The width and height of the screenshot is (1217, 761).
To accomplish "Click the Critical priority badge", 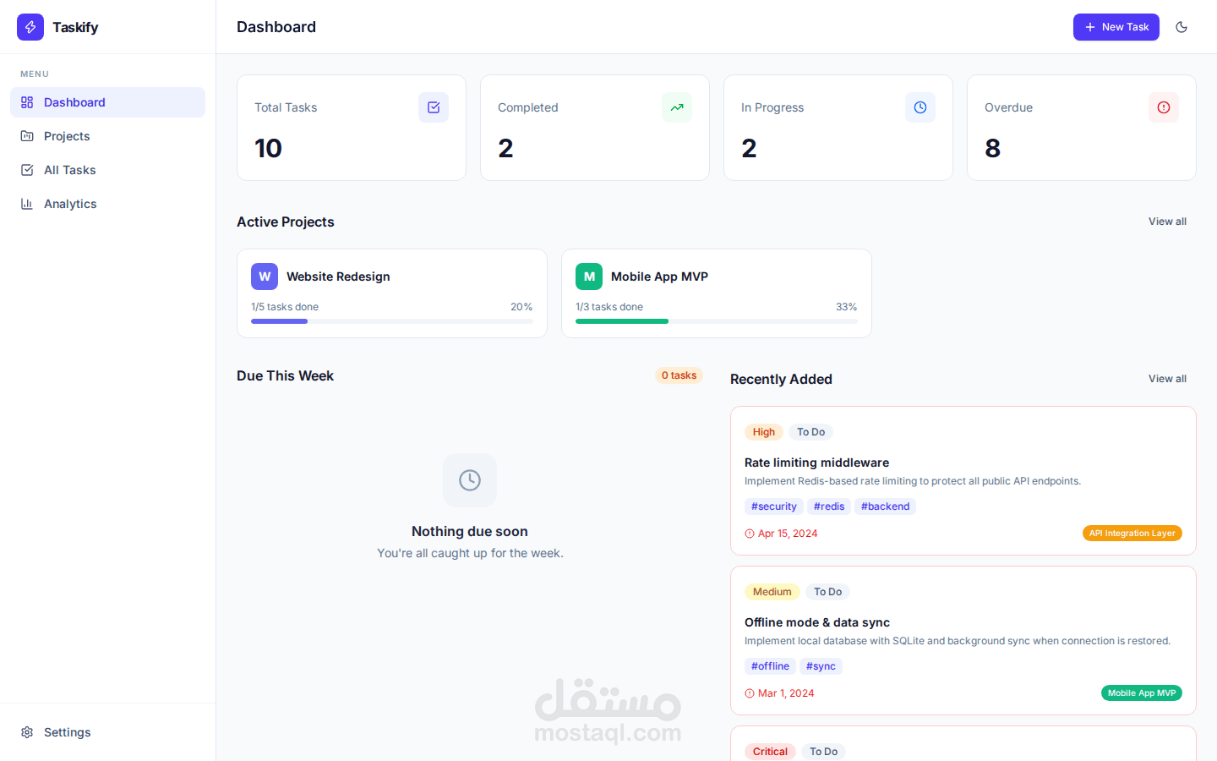I will click(770, 752).
